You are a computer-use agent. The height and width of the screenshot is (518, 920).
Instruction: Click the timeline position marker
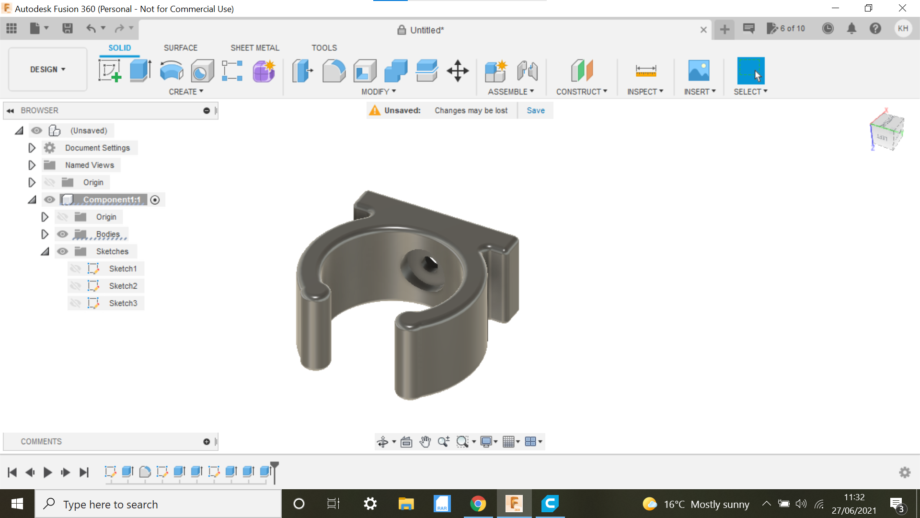275,472
